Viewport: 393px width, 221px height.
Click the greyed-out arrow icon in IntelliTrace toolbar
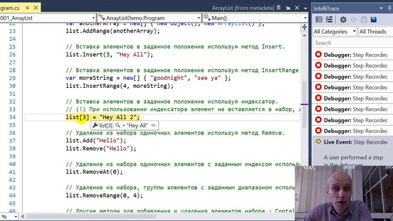tap(354, 20)
